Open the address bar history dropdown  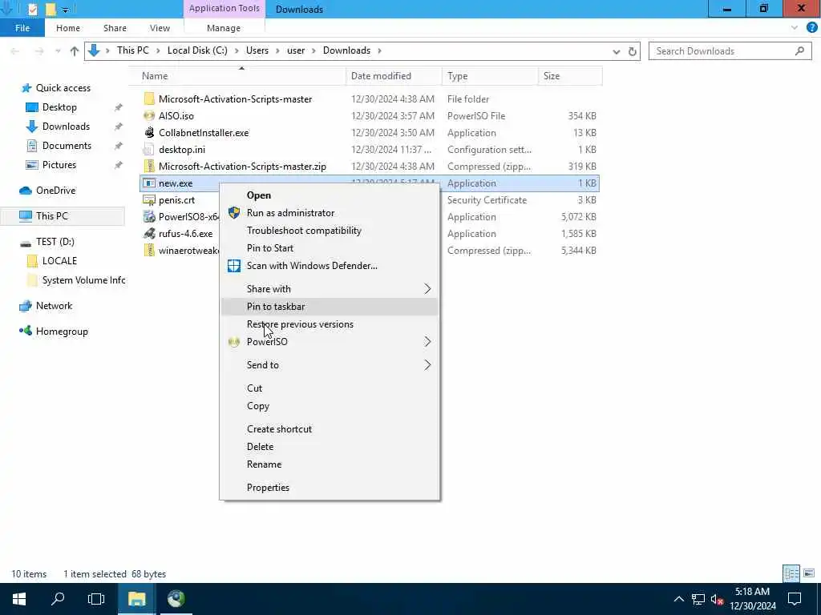tap(617, 51)
